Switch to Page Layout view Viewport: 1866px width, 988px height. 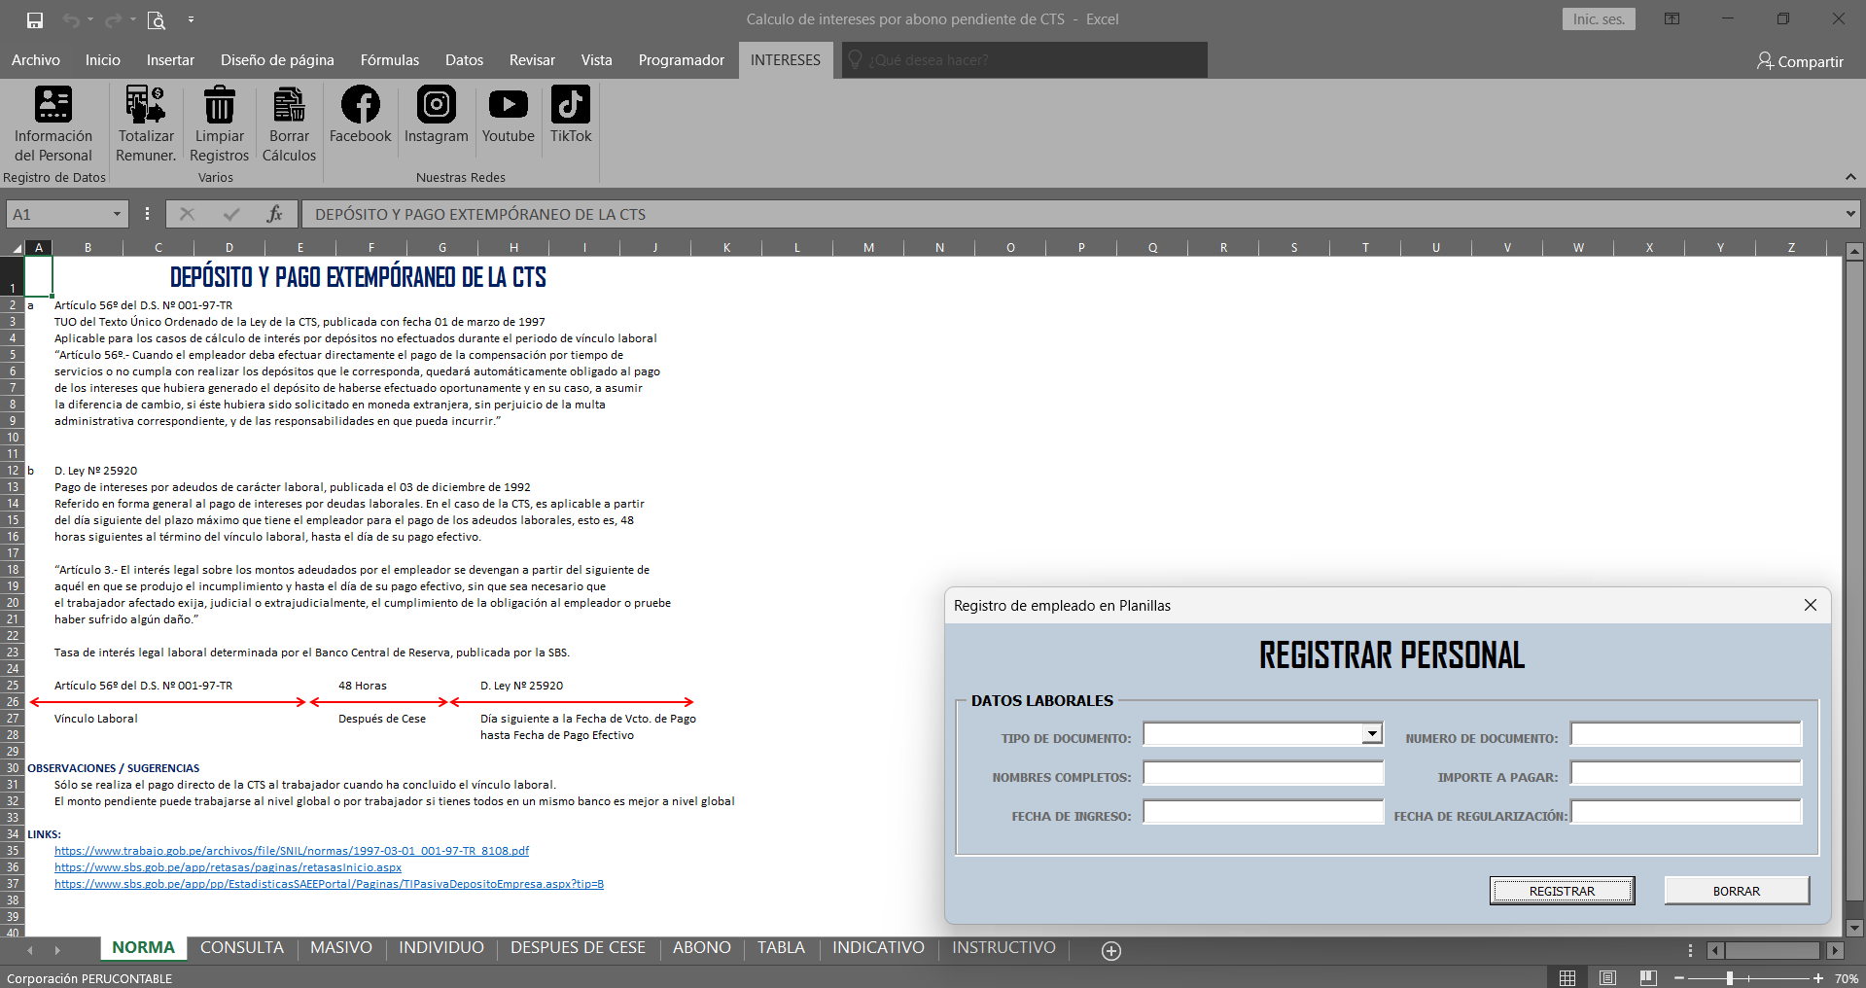point(1607,977)
